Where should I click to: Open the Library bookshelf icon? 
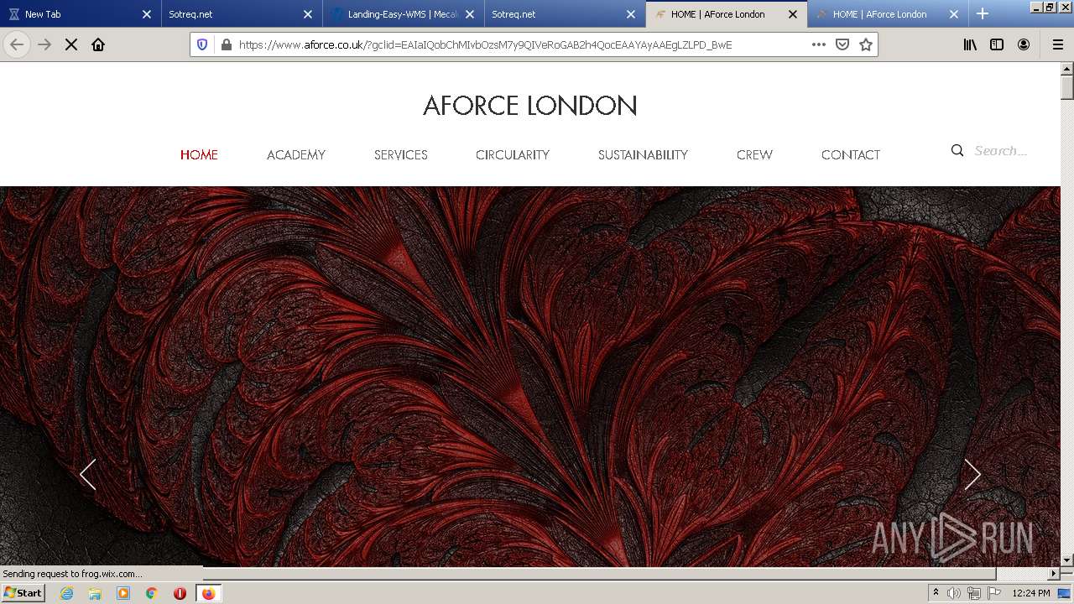tap(970, 44)
